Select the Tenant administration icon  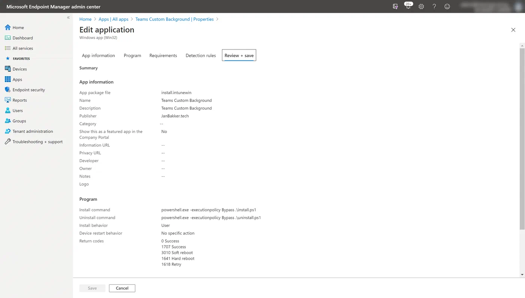click(x=7, y=131)
